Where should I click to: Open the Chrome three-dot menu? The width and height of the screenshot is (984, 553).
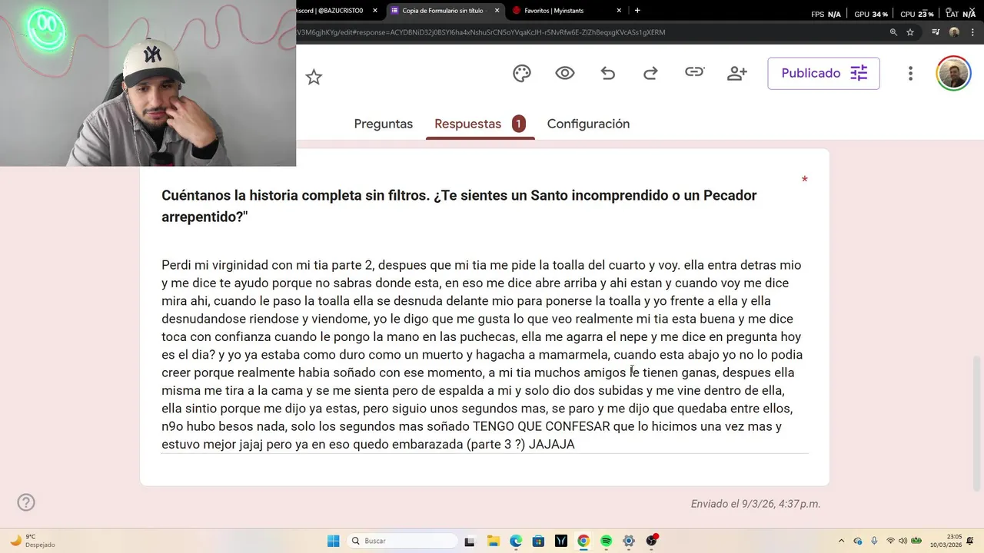click(973, 32)
